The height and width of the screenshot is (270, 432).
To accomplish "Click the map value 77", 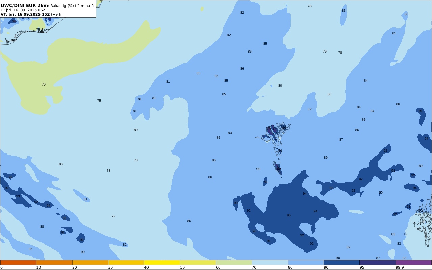I will (x=113, y=217).
